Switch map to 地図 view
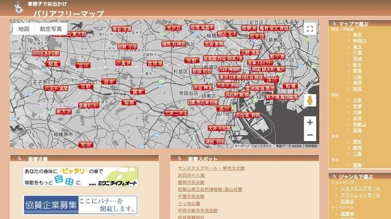This screenshot has width=391, height=219. (x=24, y=29)
